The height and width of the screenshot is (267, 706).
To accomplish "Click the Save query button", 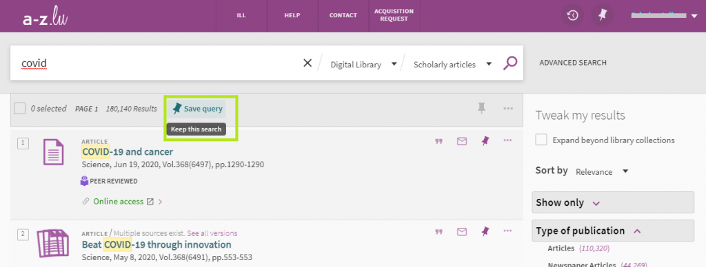I will click(x=198, y=109).
